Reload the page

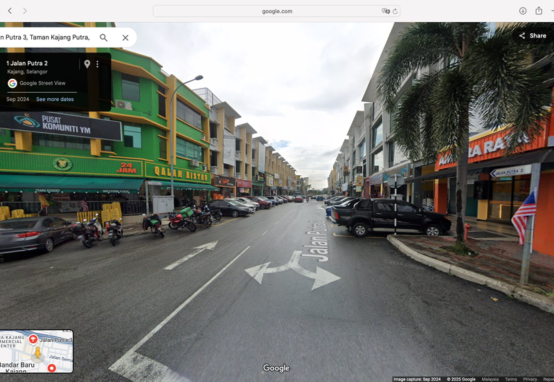[x=395, y=11]
